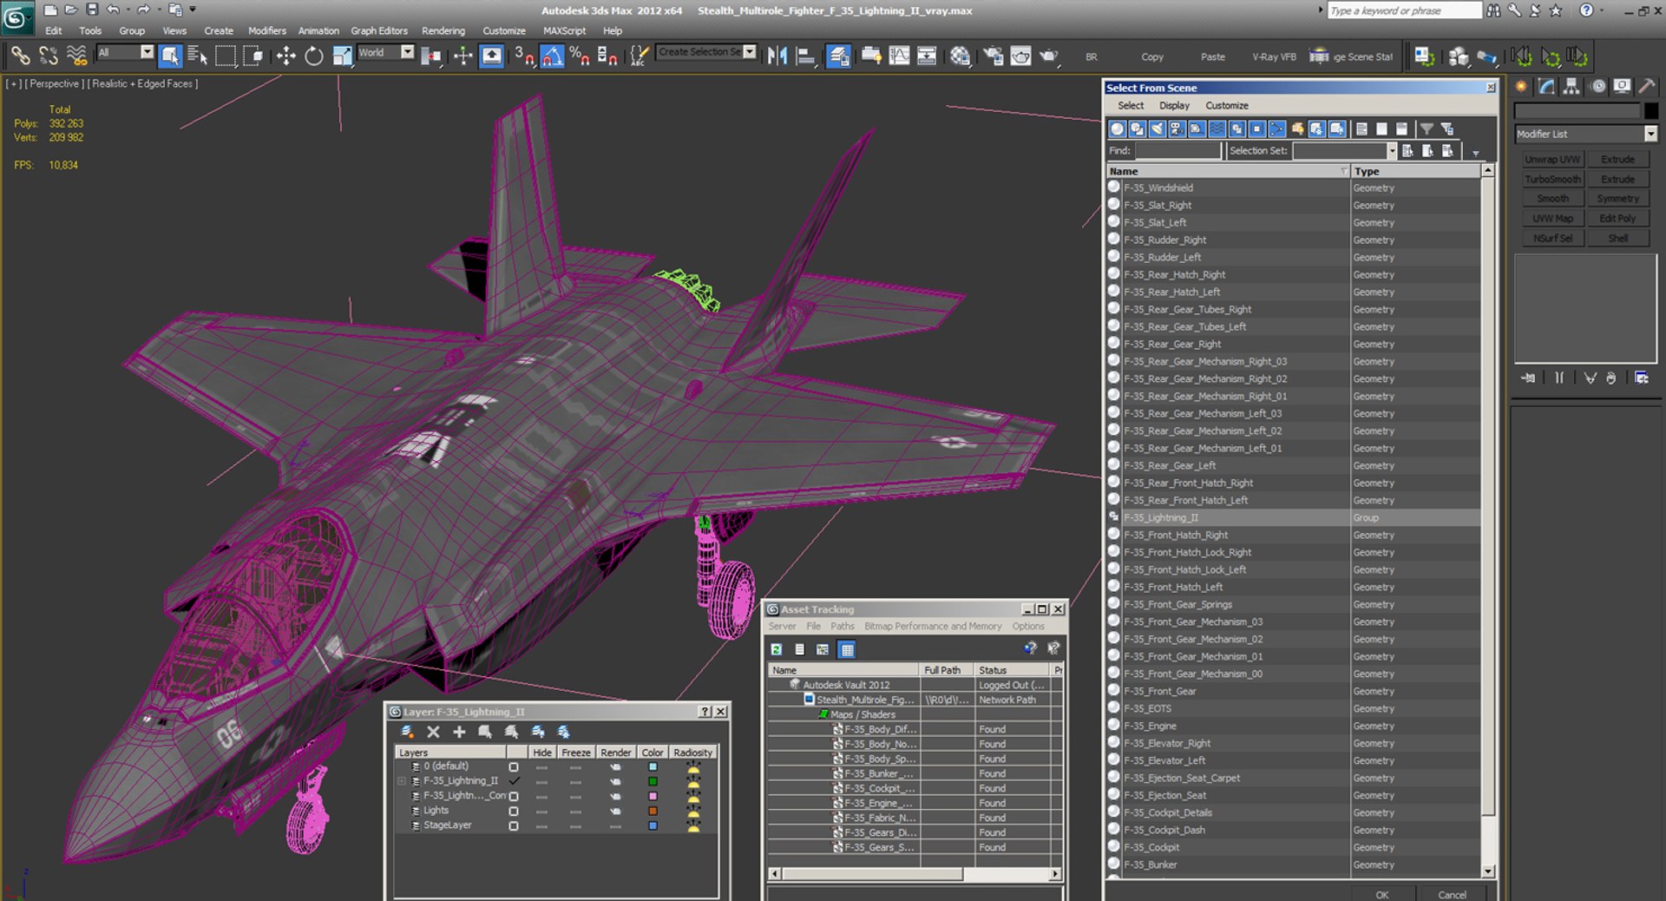The height and width of the screenshot is (901, 1666).
Task: Open Select by Name tool
Action: pyautogui.click(x=198, y=56)
